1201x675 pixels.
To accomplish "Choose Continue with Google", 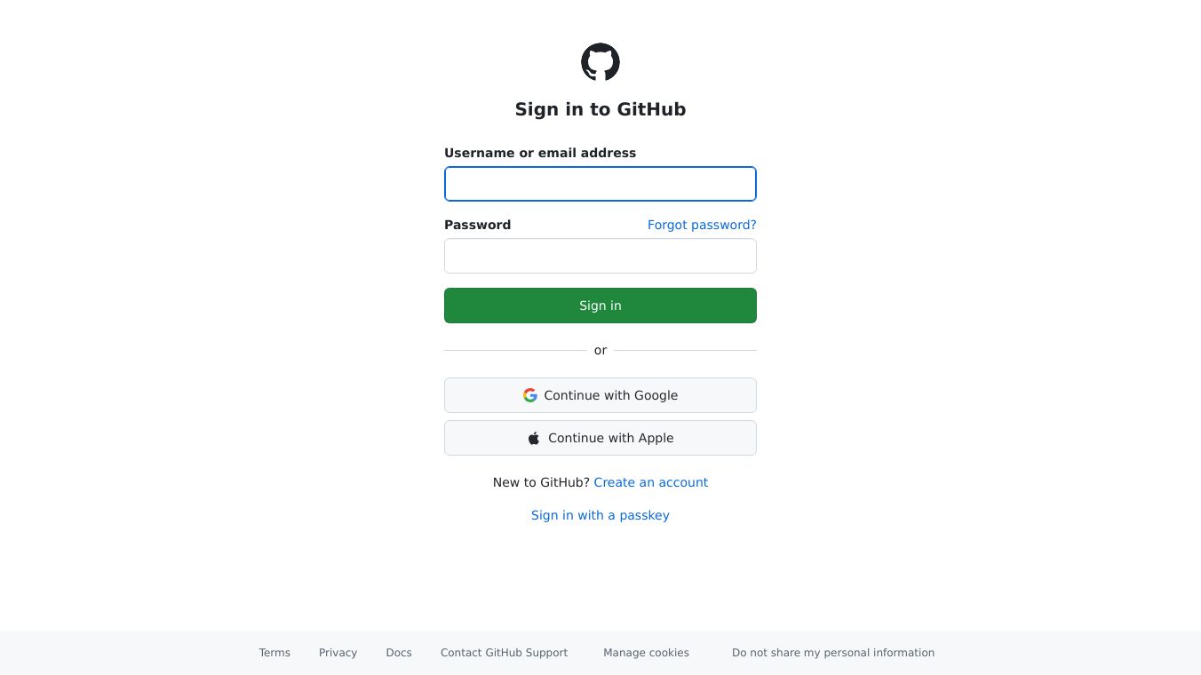I will pyautogui.click(x=600, y=395).
